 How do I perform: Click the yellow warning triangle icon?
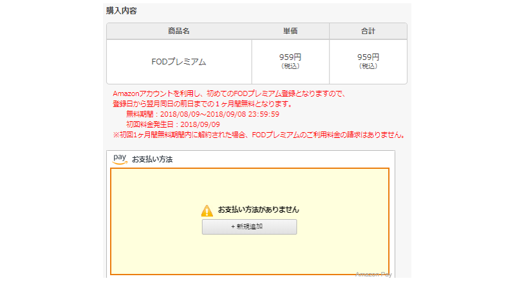207,211
